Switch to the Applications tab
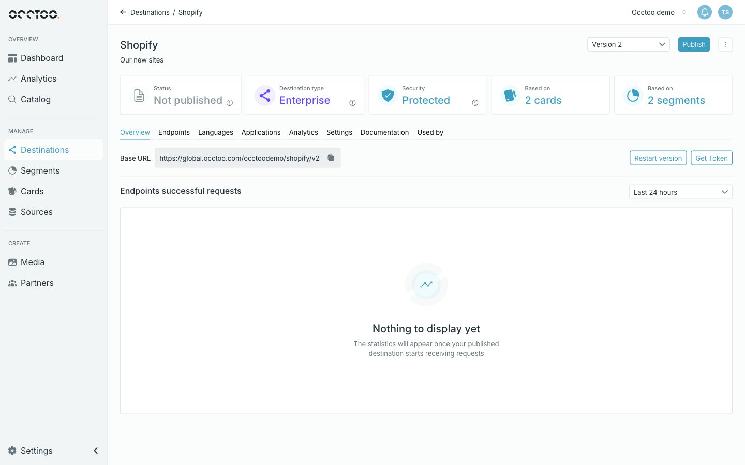Image resolution: width=745 pixels, height=465 pixels. click(261, 133)
